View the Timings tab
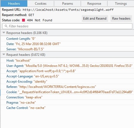The width and height of the screenshot is (134, 128). pos(121,4)
